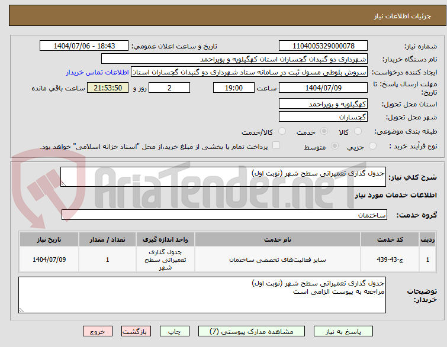Click the remaining days field showing 2
447x347 pixels.
169,87
